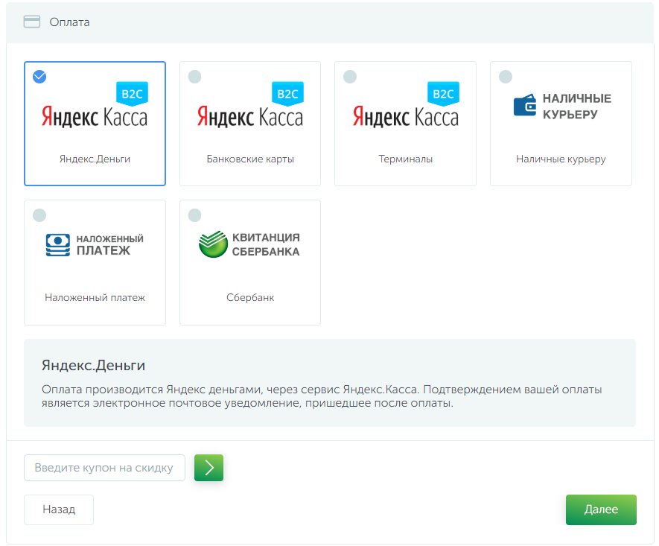
Task: Click the B2C badge in Терминалы card
Action: pyautogui.click(x=443, y=93)
